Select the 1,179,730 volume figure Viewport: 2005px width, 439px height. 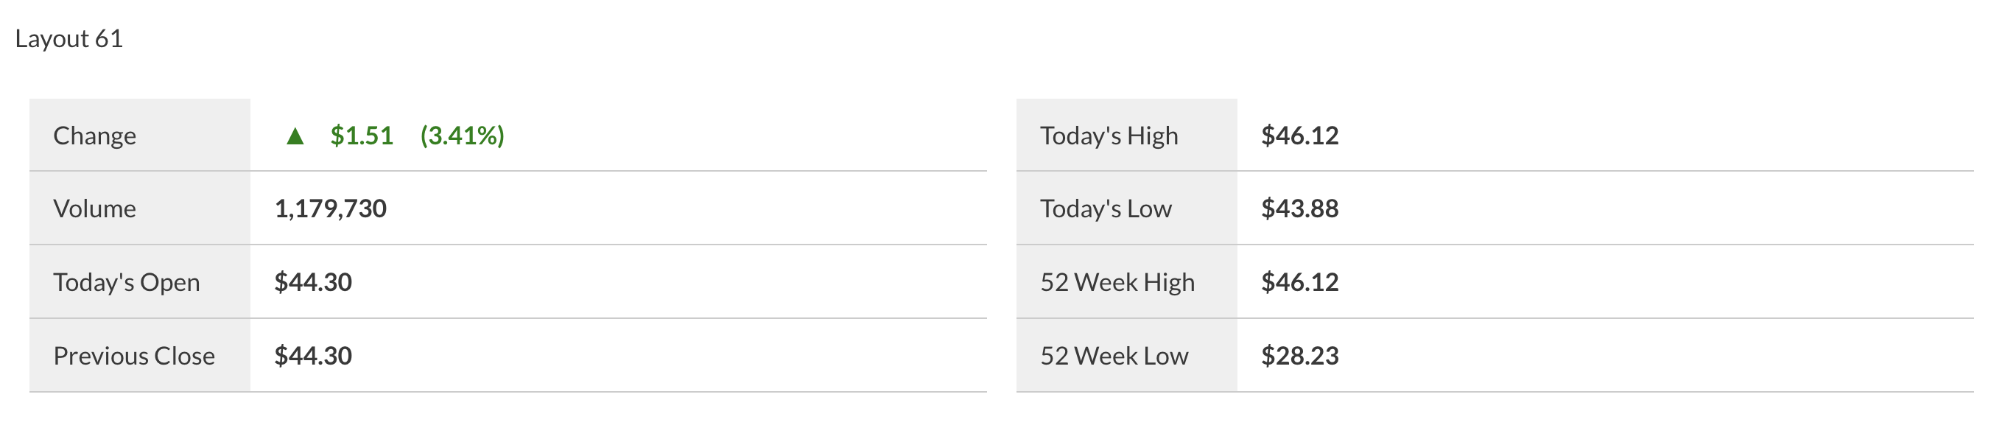(330, 208)
